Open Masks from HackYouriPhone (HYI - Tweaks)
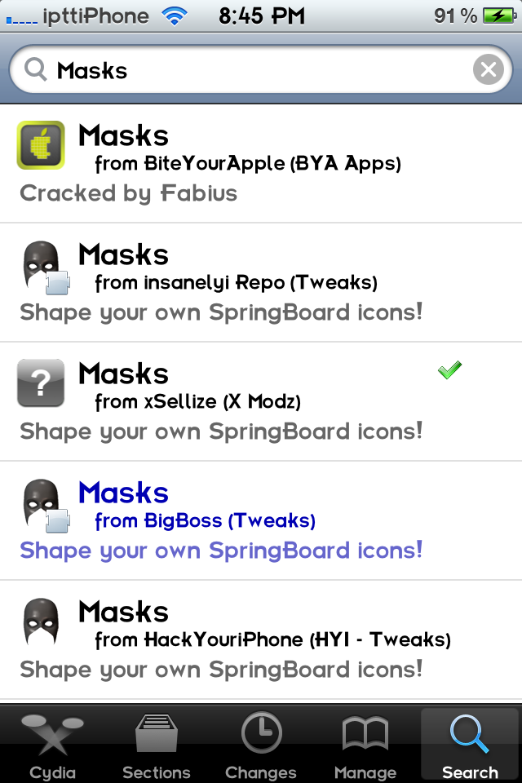 [261, 639]
